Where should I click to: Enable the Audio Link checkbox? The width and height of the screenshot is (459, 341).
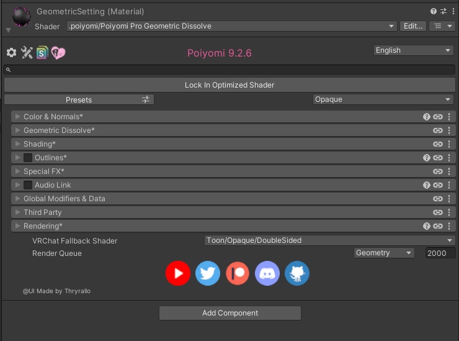tap(28, 185)
